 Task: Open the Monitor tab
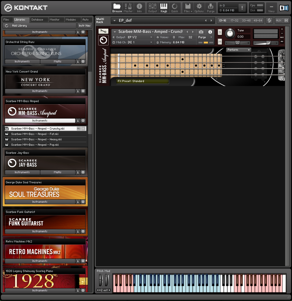[x=55, y=20]
